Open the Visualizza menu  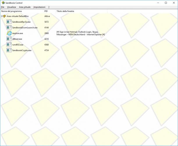coord(12,7)
